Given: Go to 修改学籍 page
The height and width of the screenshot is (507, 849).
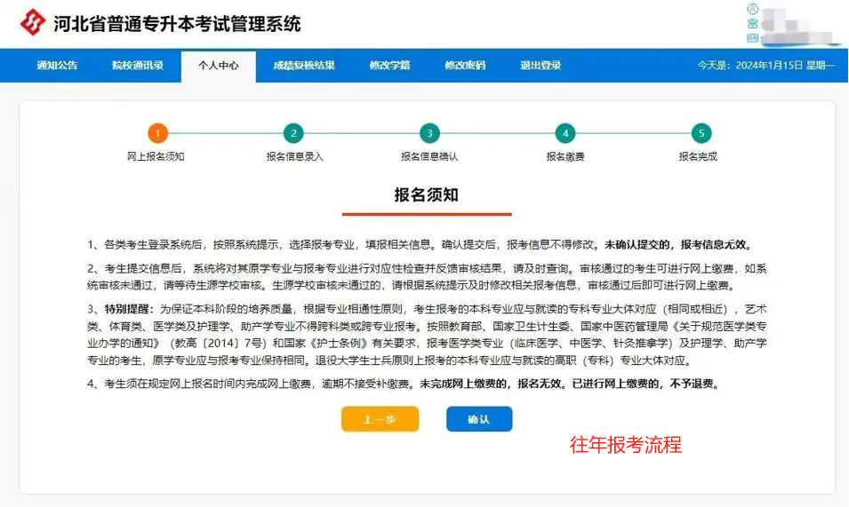Looking at the screenshot, I should (390, 66).
